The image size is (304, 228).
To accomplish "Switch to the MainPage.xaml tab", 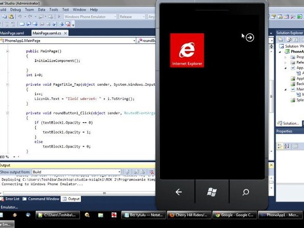I will tap(12, 33).
